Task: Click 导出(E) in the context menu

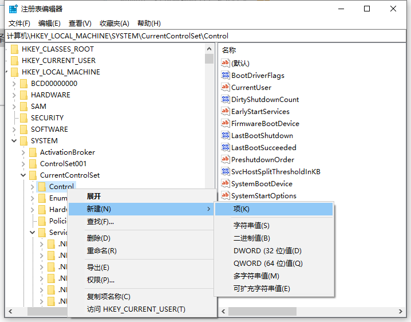Action: tap(98, 267)
